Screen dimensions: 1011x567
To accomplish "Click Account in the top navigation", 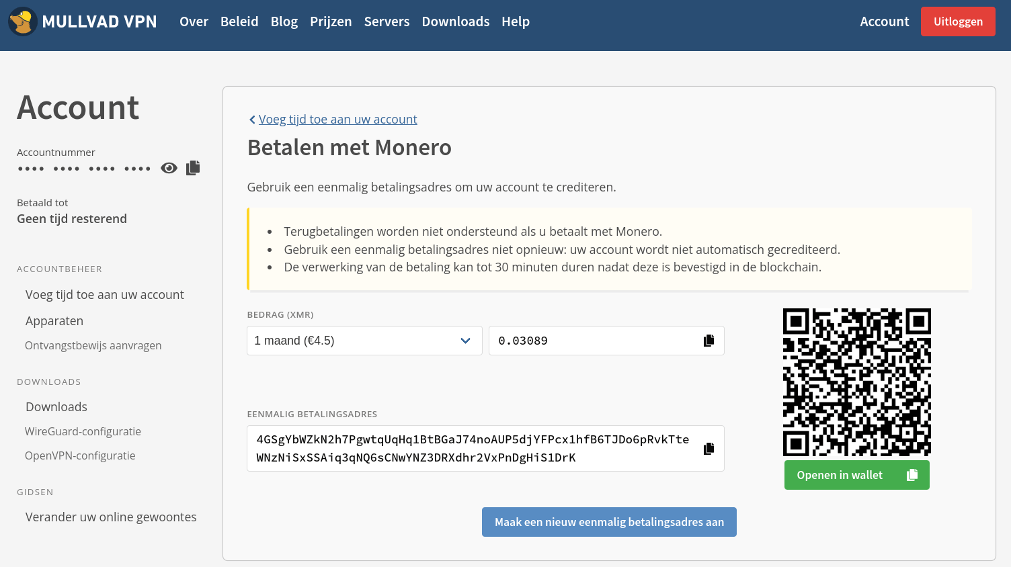I will point(885,21).
